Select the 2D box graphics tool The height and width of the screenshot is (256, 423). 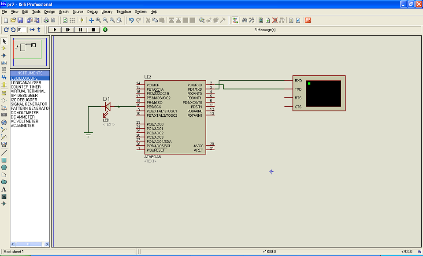[x=4, y=160]
